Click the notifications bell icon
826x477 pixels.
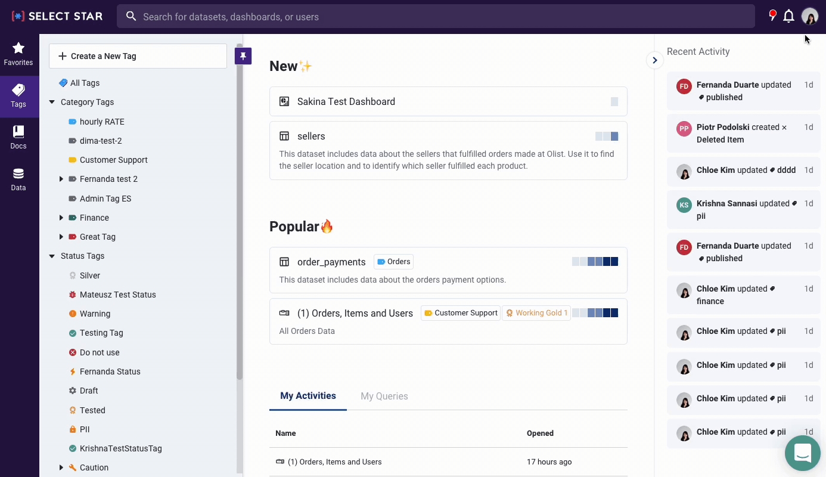click(788, 17)
